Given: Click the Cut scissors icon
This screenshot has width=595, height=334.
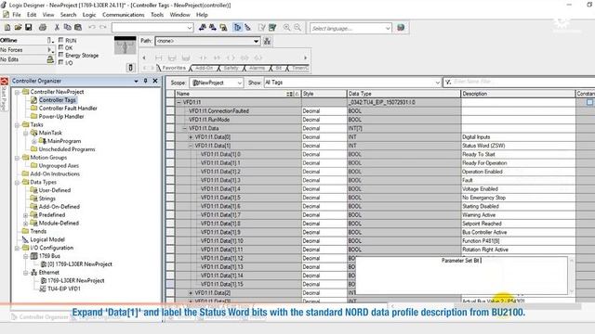Looking at the screenshot, I should coord(57,28).
